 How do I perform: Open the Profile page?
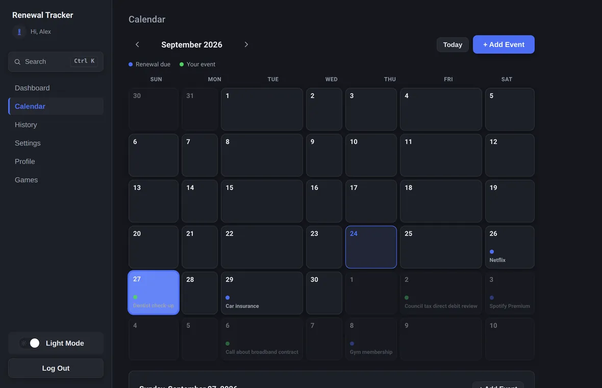(x=56, y=162)
